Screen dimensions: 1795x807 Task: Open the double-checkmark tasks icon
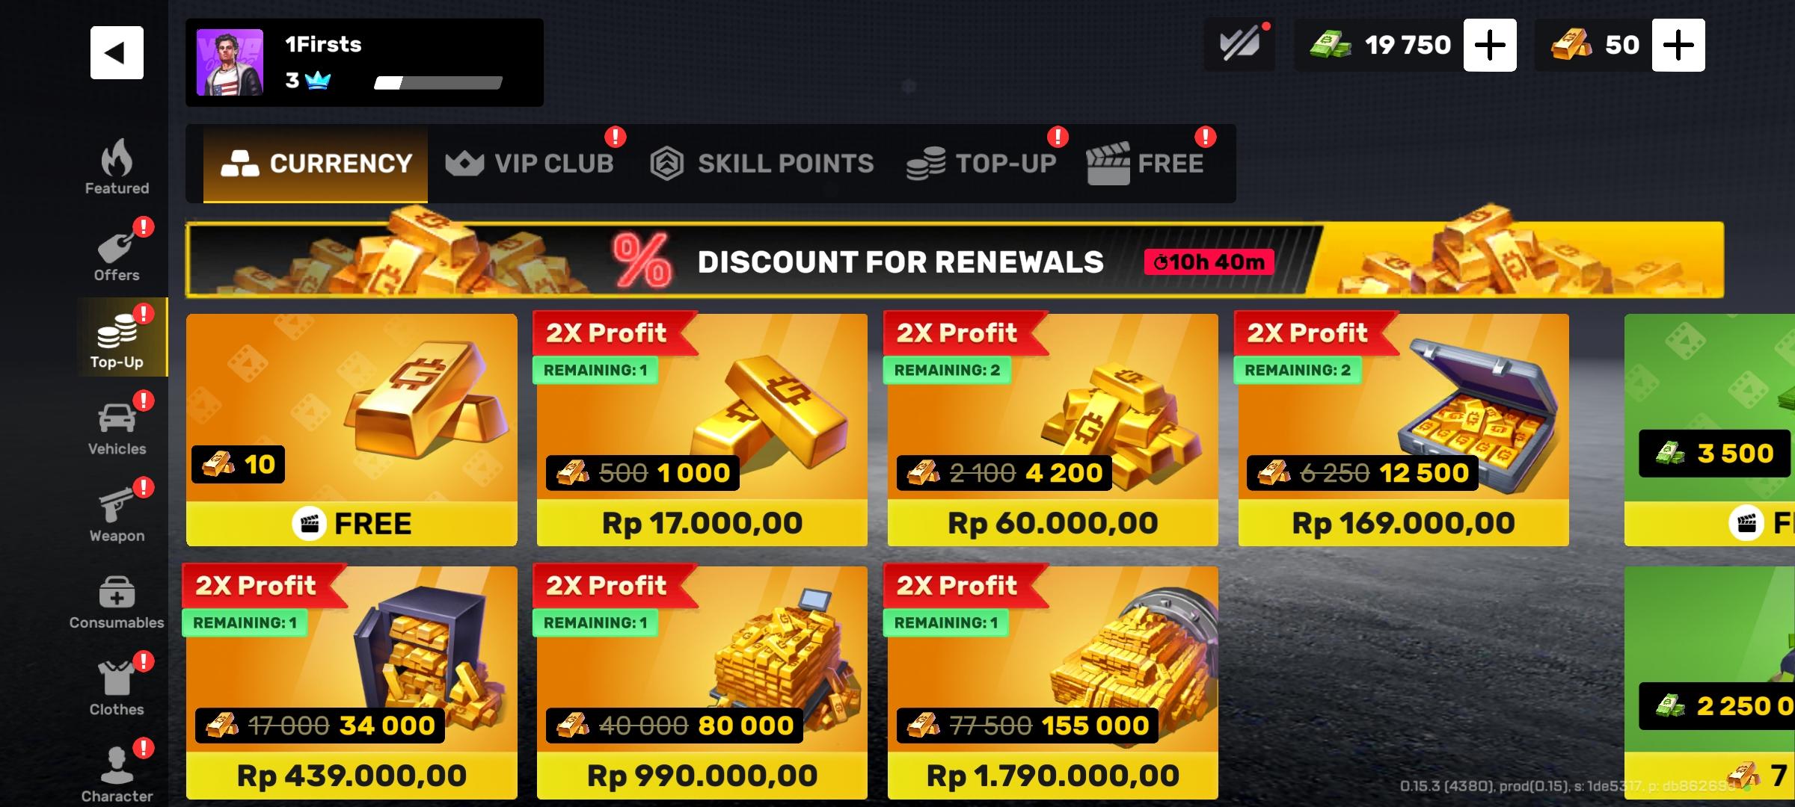click(1239, 46)
